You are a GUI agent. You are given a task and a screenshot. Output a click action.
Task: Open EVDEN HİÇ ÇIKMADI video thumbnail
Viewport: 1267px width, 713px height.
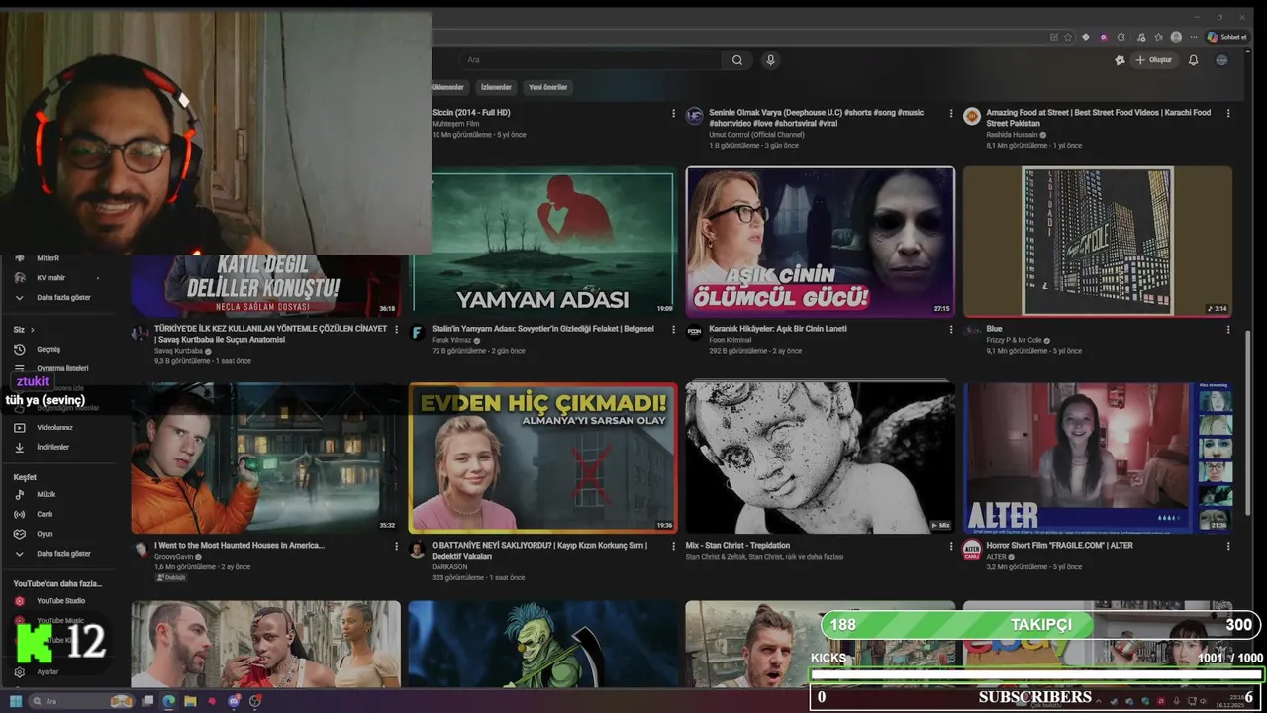point(542,458)
